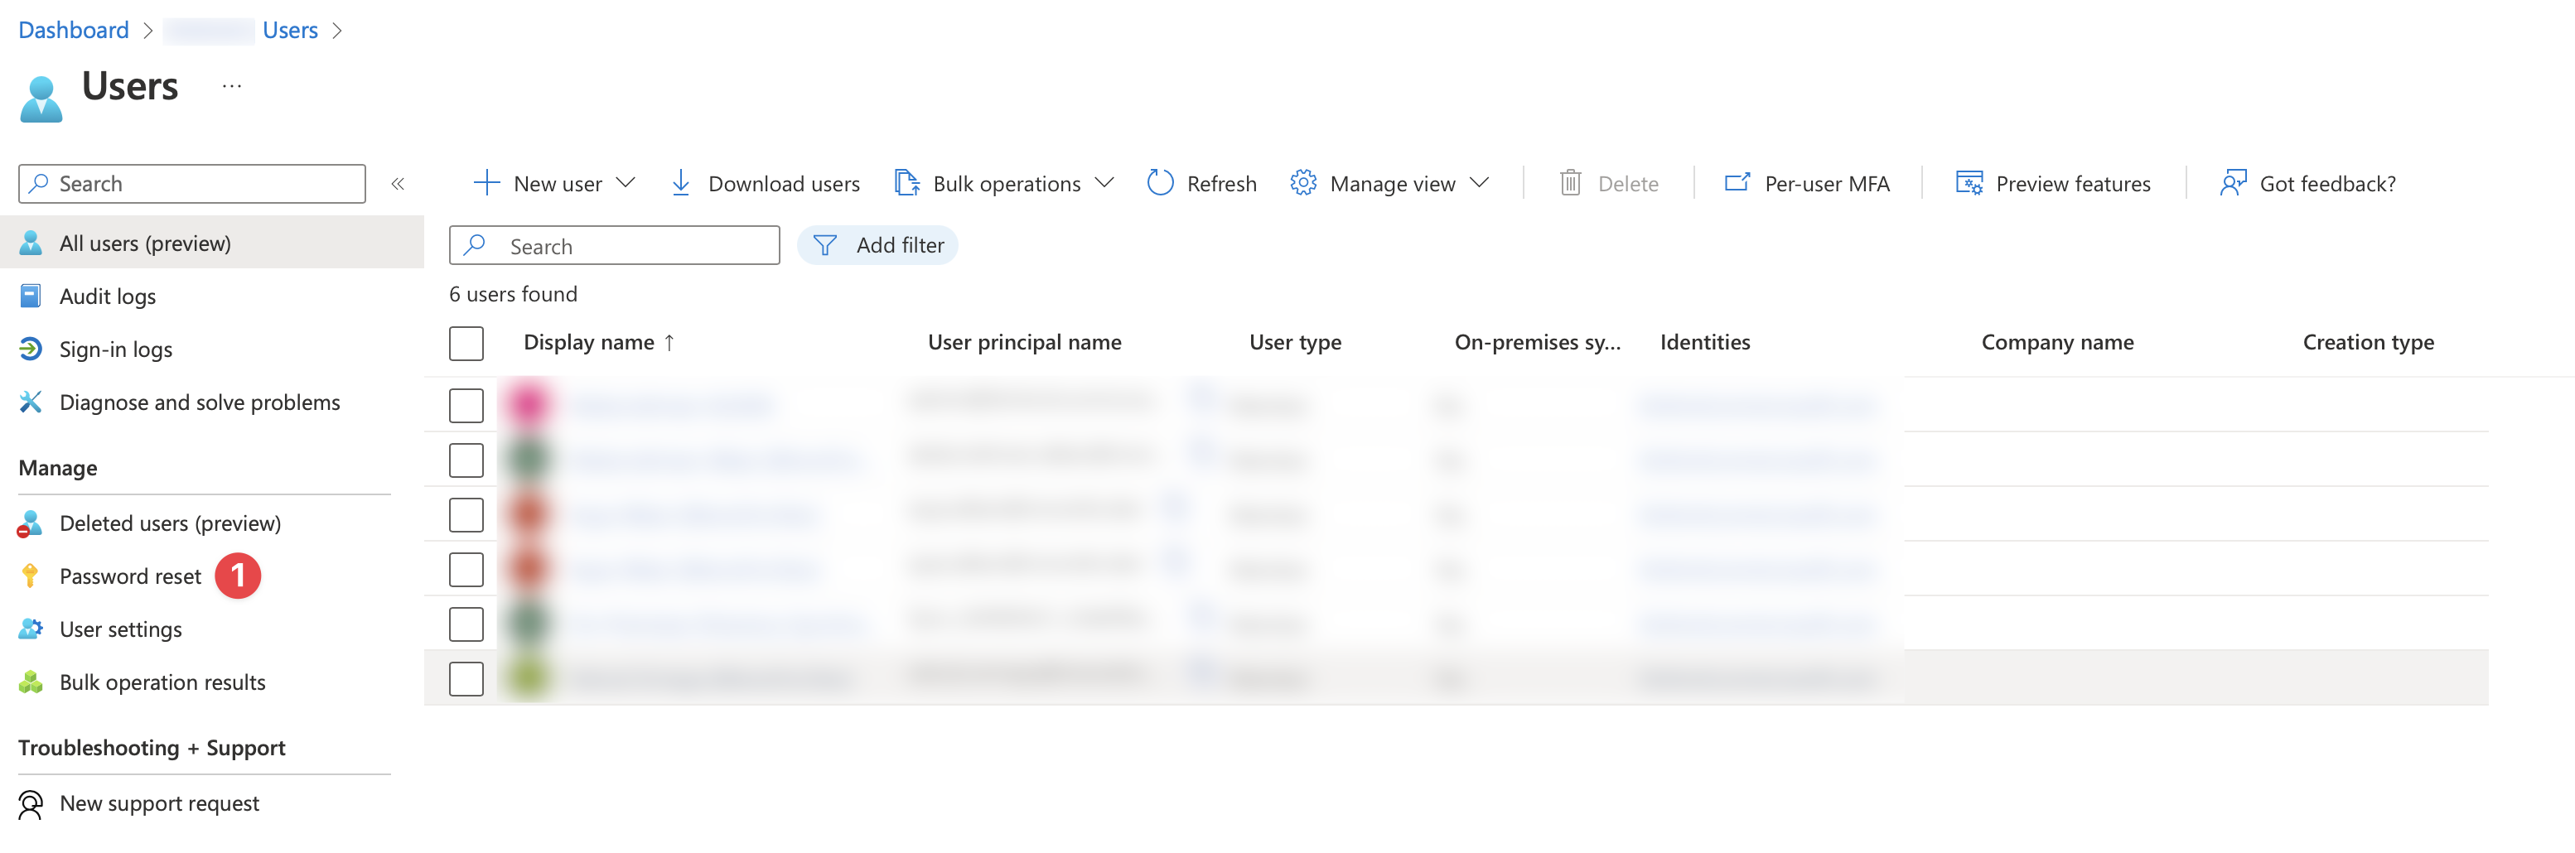Open Audit logs in the sidebar
Image resolution: width=2575 pixels, height=853 pixels.
pos(108,296)
